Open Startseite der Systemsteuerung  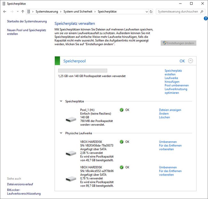(27, 21)
